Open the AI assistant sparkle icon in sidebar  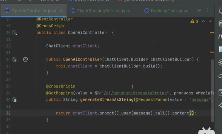click(x=220, y=105)
